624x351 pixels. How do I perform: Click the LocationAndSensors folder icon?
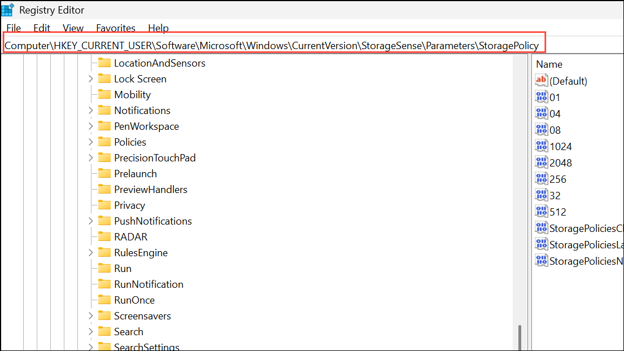point(104,63)
